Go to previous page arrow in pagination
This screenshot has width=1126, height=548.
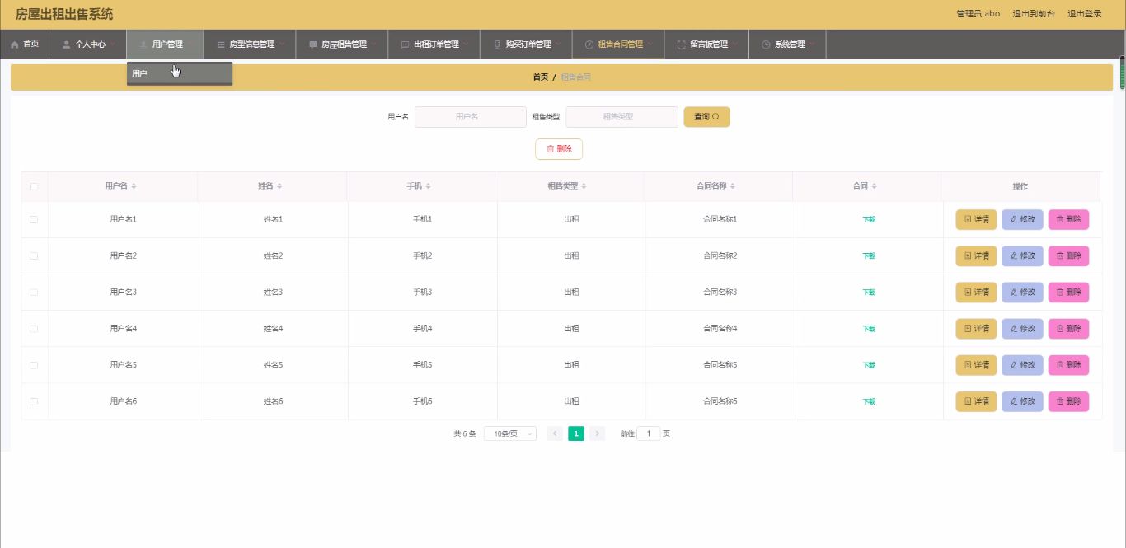(x=555, y=433)
